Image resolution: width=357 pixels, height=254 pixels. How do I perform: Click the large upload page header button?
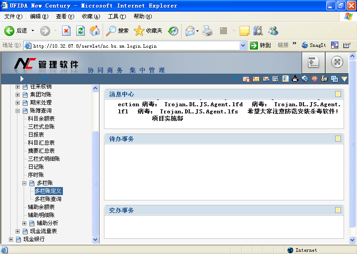click(x=313, y=62)
